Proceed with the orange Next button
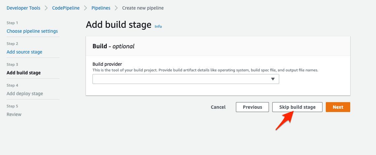This screenshot has height=155, width=376. (338, 107)
